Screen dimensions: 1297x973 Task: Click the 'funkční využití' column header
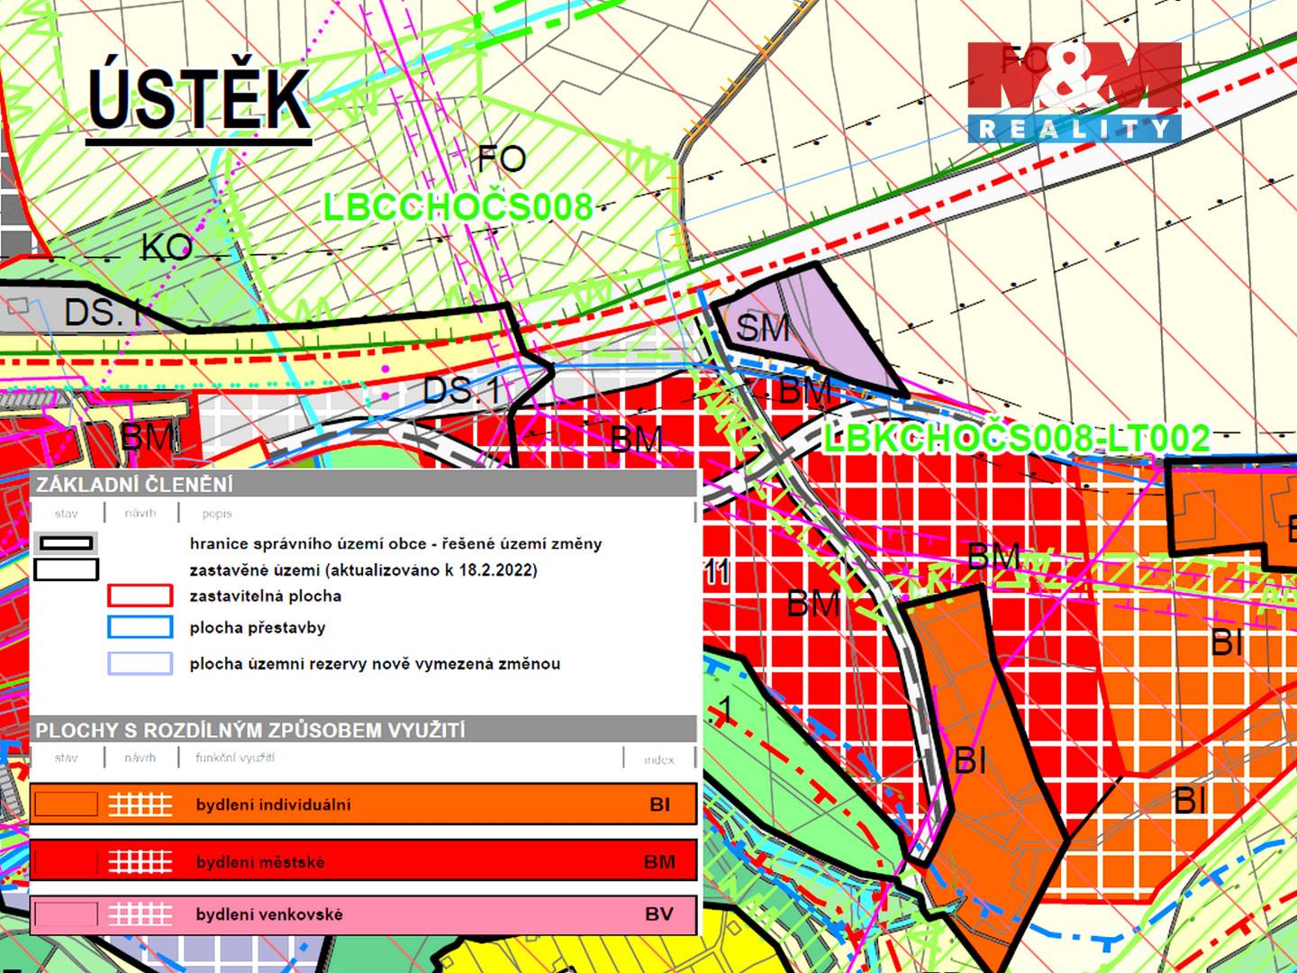[235, 758]
